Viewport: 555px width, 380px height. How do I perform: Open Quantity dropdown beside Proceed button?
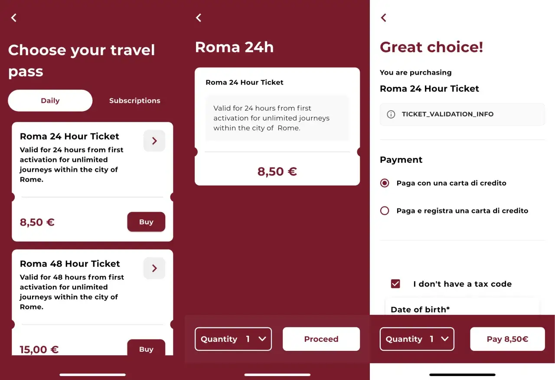[233, 339]
